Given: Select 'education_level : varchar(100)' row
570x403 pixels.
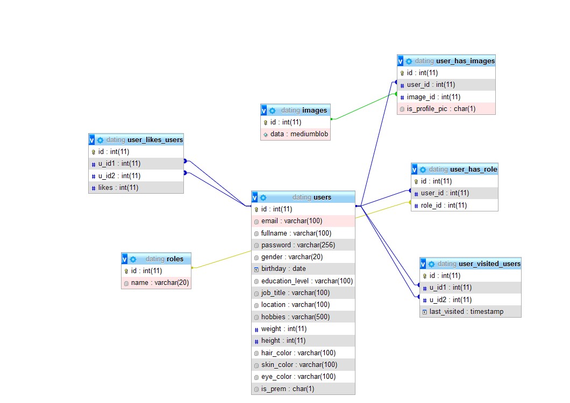Looking at the screenshot, I should (303, 281).
